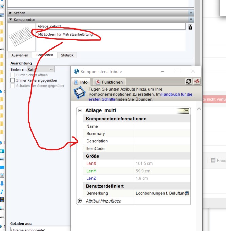
Task: Open the Handbuch für die ersten Schritte link
Action: pyautogui.click(x=177, y=95)
